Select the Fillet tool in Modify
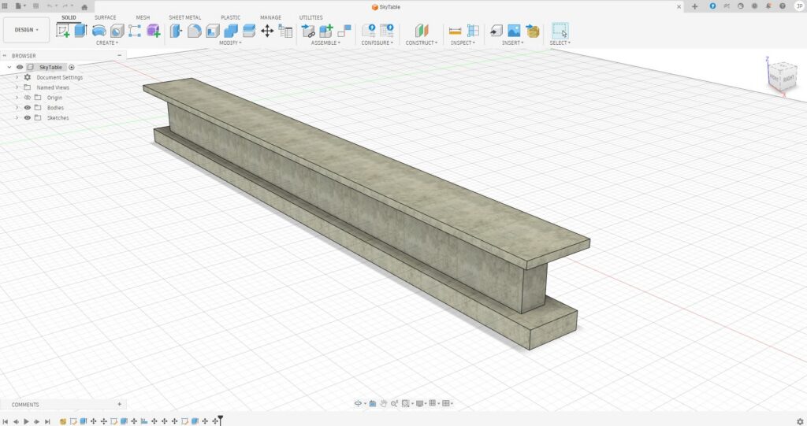 point(194,31)
